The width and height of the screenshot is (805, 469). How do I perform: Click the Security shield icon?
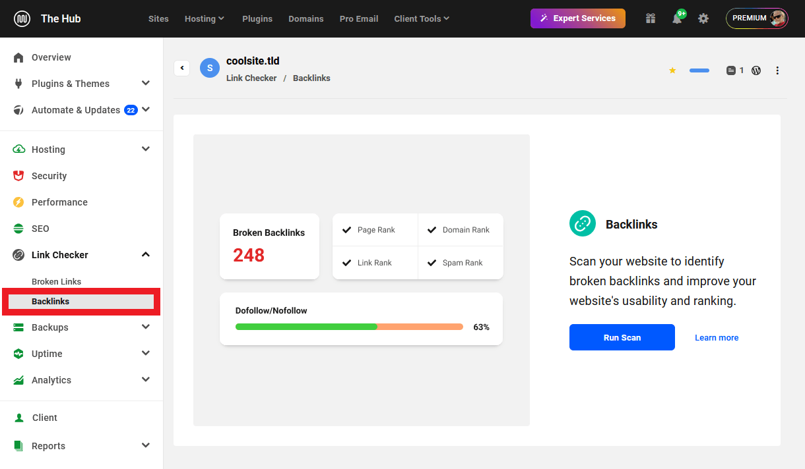(x=18, y=176)
